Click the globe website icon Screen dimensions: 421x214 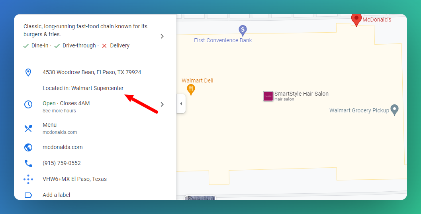[x=28, y=147]
